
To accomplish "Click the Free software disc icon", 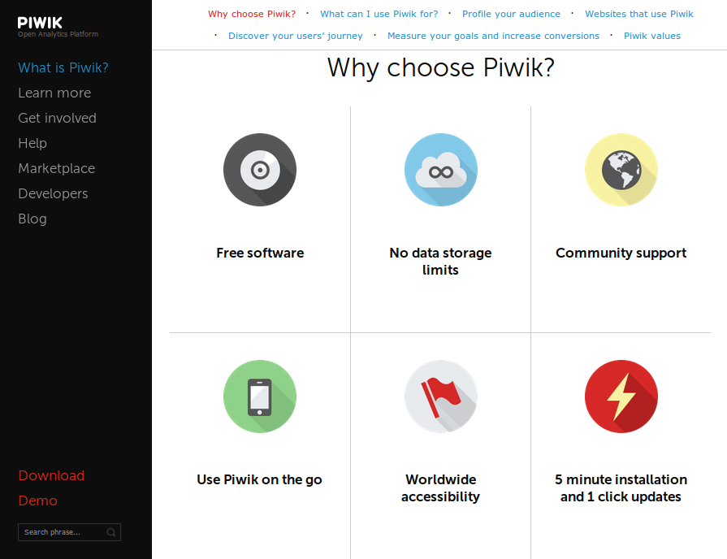I will click(260, 170).
